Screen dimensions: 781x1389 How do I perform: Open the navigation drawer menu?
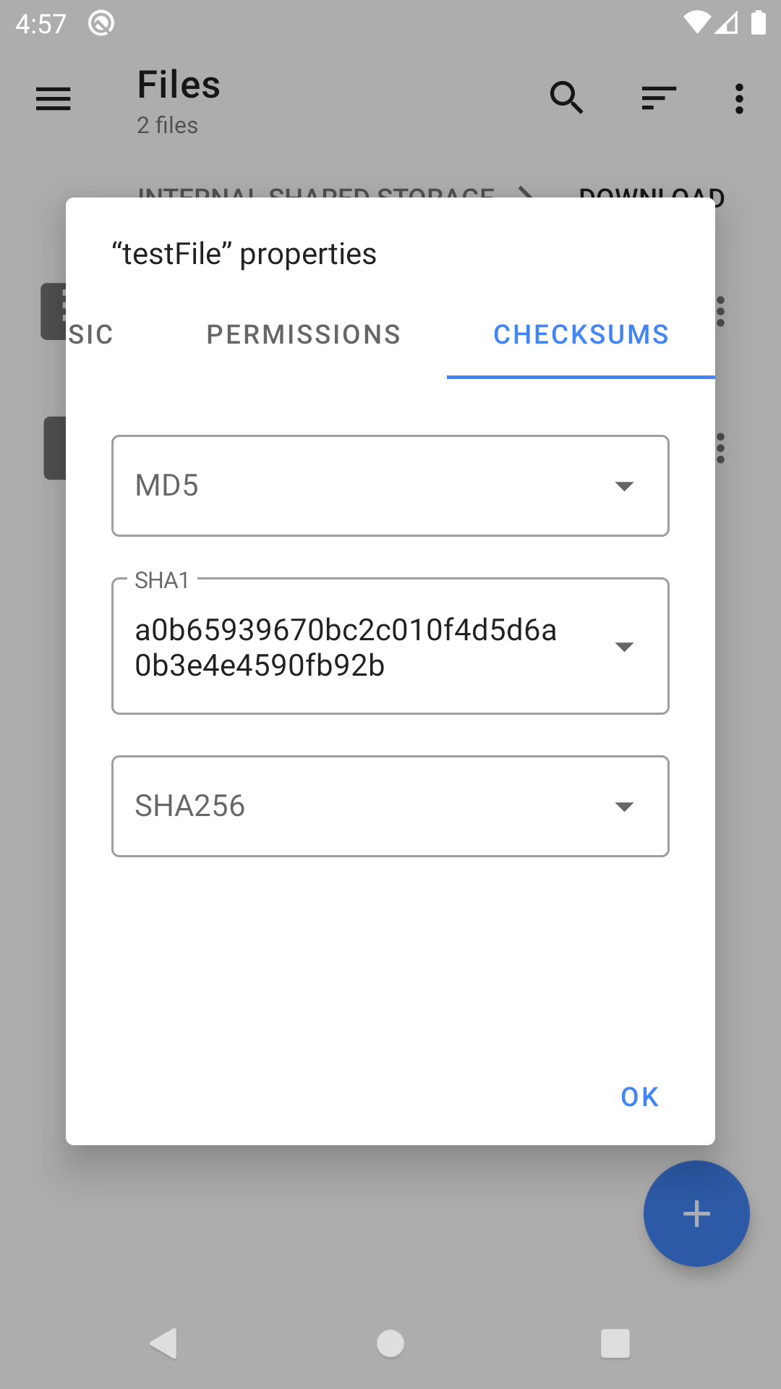point(53,98)
